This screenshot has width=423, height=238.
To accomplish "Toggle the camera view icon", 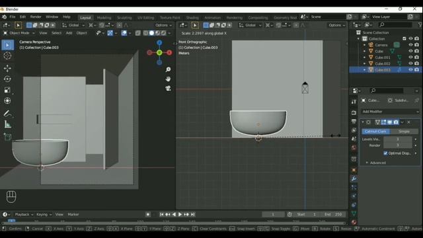I will [168, 89].
